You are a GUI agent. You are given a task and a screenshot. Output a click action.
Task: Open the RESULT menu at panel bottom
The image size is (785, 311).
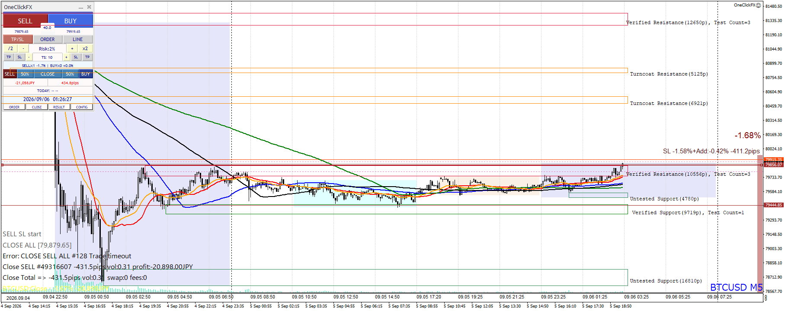[x=59, y=107]
